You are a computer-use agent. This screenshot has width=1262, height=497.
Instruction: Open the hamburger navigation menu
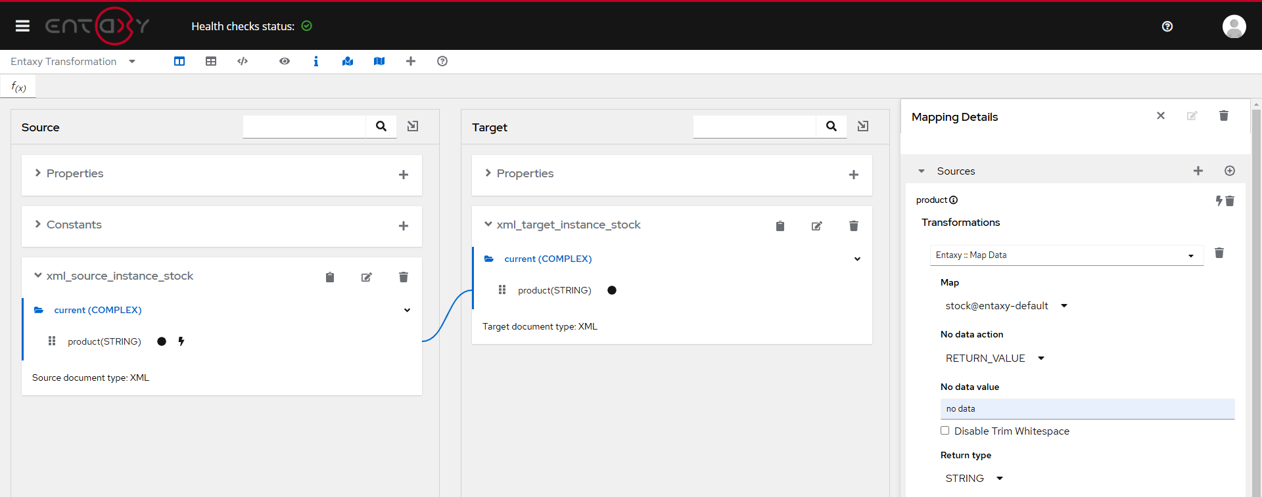(x=22, y=26)
